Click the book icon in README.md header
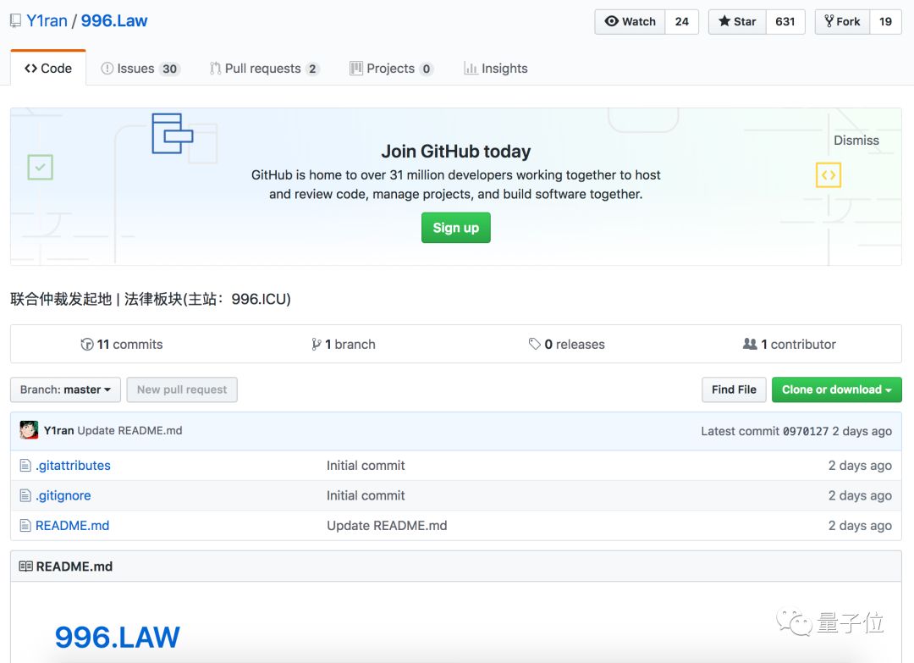The height and width of the screenshot is (663, 914). click(x=25, y=566)
